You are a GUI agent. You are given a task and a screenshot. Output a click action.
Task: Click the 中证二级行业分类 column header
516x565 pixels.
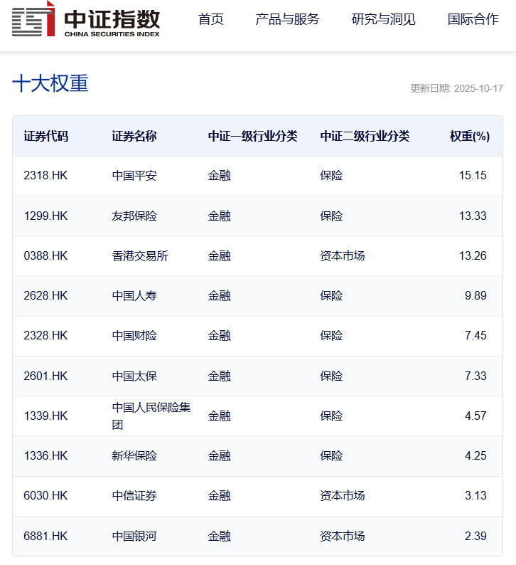(365, 136)
